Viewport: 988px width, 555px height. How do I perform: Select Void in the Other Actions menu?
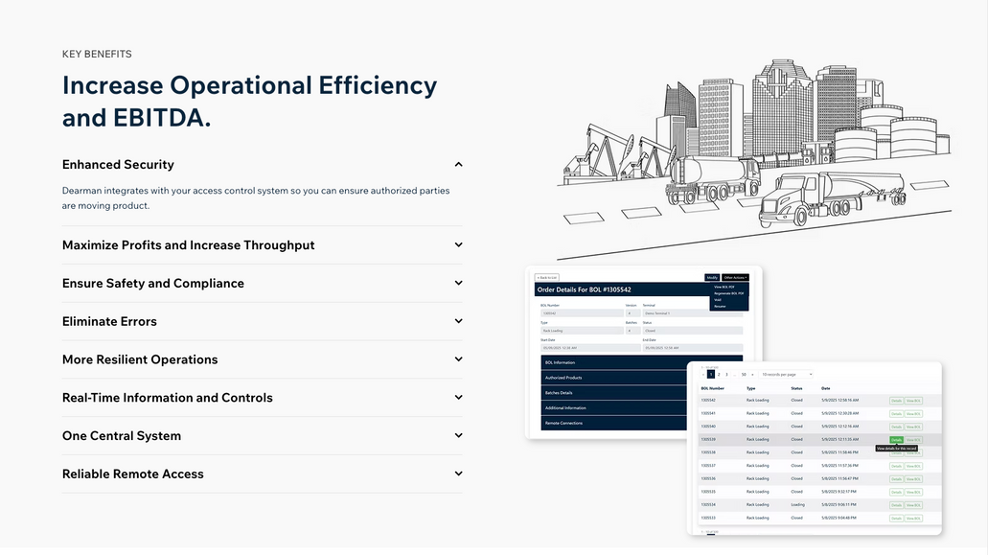pos(718,300)
